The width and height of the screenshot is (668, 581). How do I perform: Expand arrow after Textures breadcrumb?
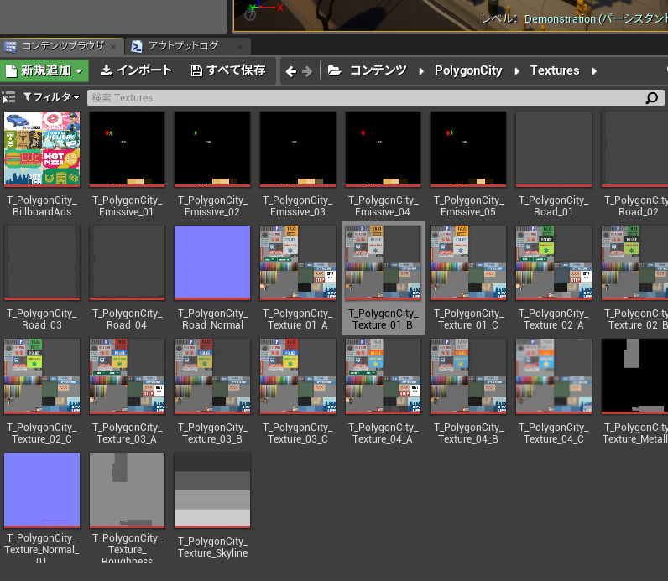(x=594, y=71)
